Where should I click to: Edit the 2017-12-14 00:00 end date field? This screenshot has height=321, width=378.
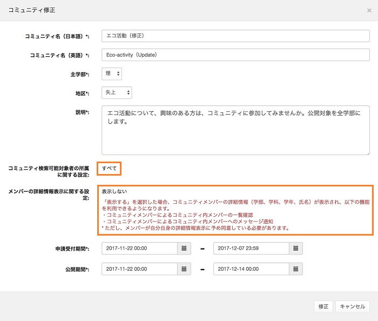point(251,269)
